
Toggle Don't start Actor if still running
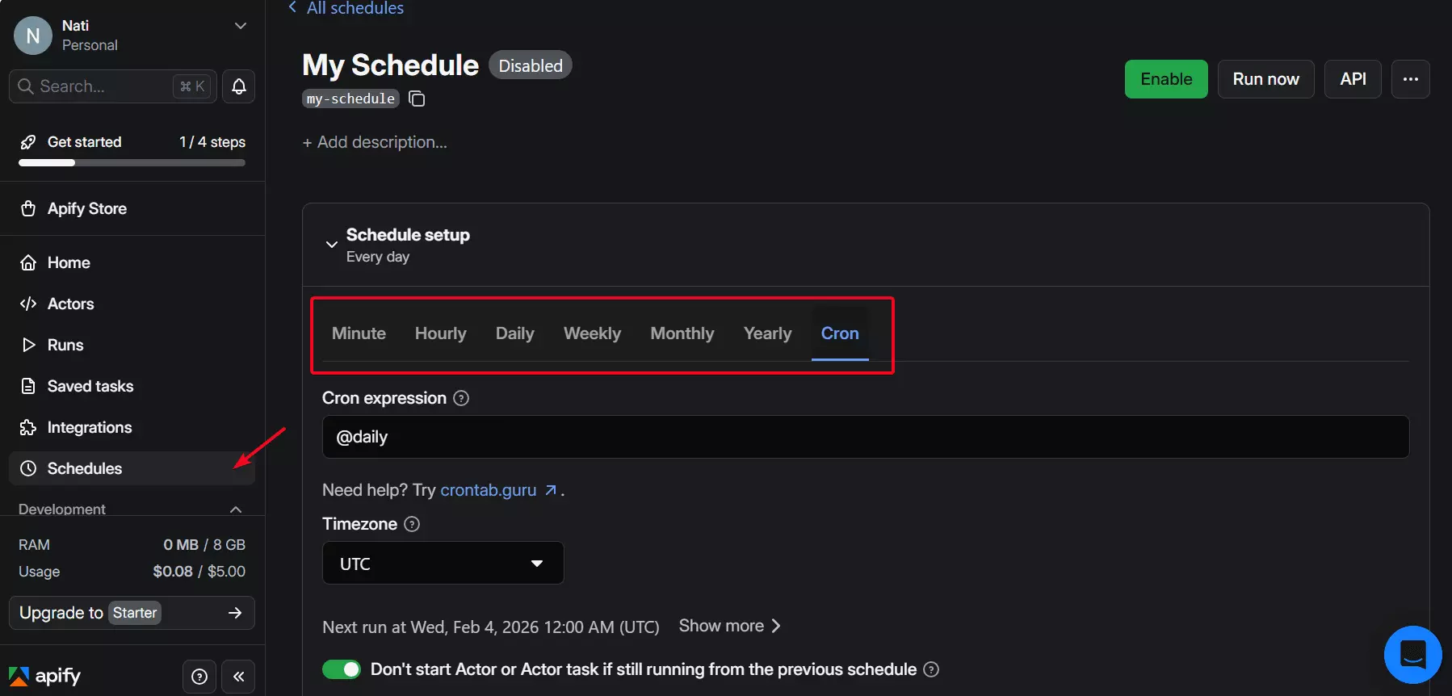pos(342,669)
